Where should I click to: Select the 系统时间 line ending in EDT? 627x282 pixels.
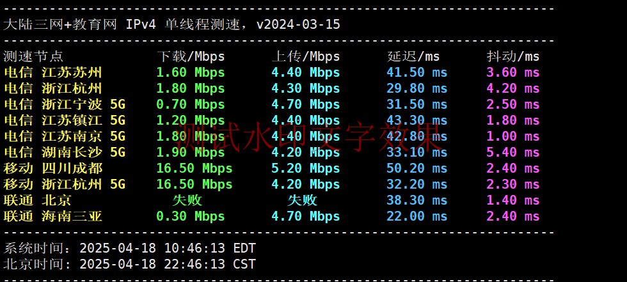129,248
